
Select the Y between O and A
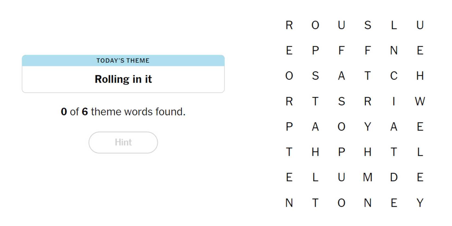coord(368,127)
